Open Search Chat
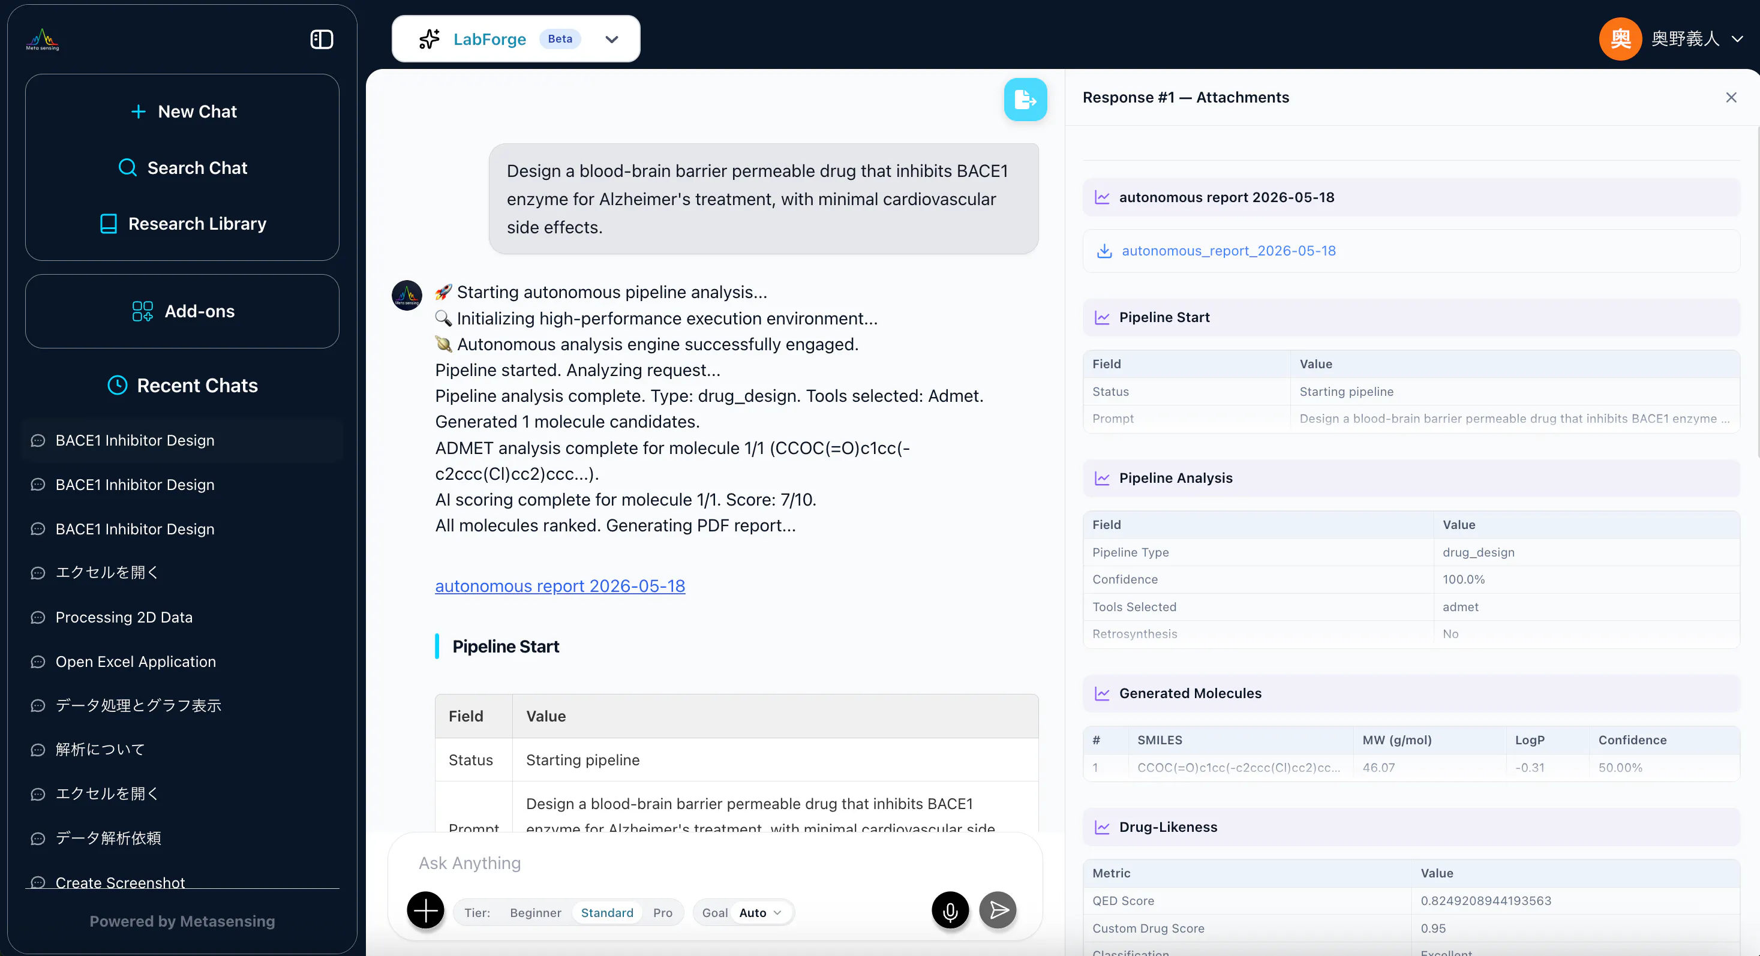This screenshot has width=1760, height=956. [183, 167]
